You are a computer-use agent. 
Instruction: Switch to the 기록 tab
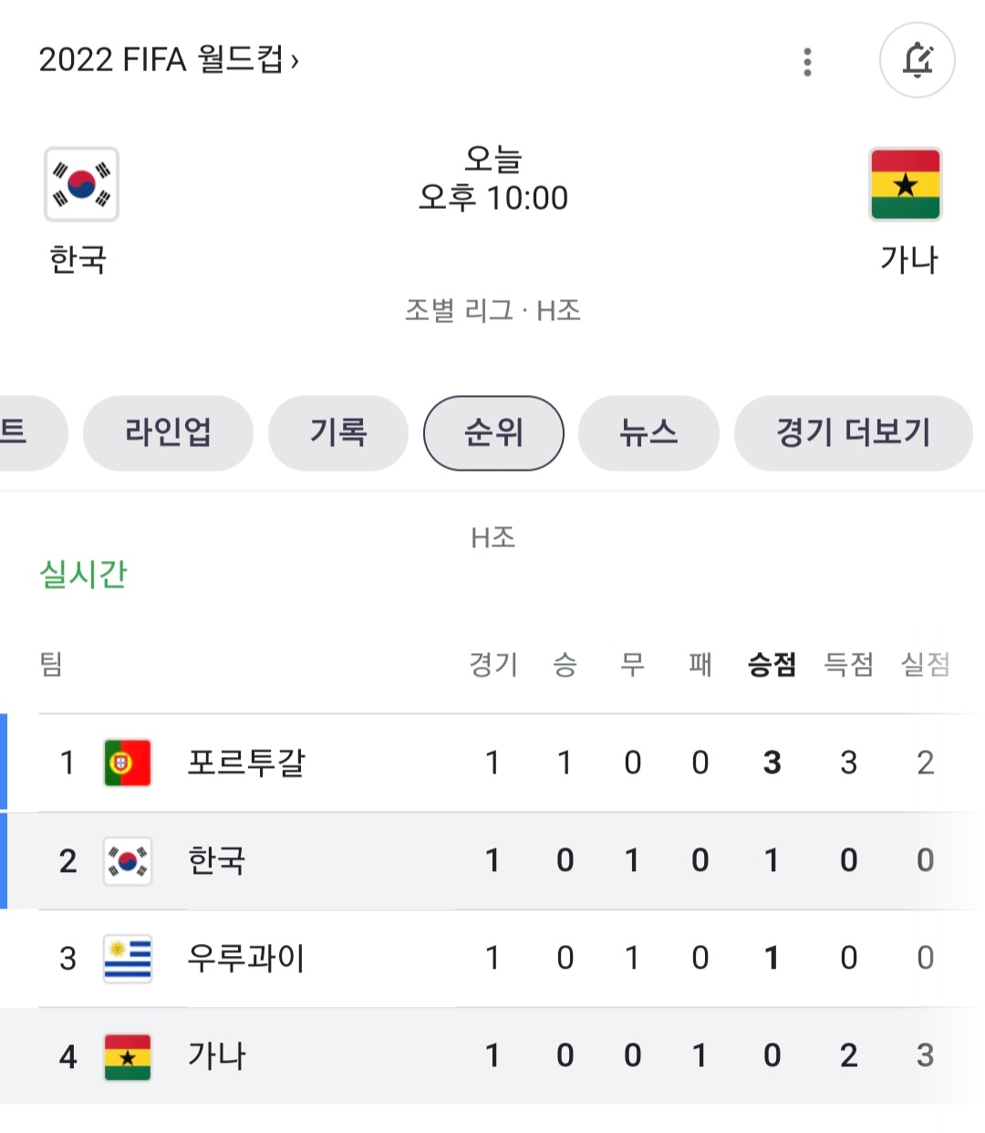[337, 432]
